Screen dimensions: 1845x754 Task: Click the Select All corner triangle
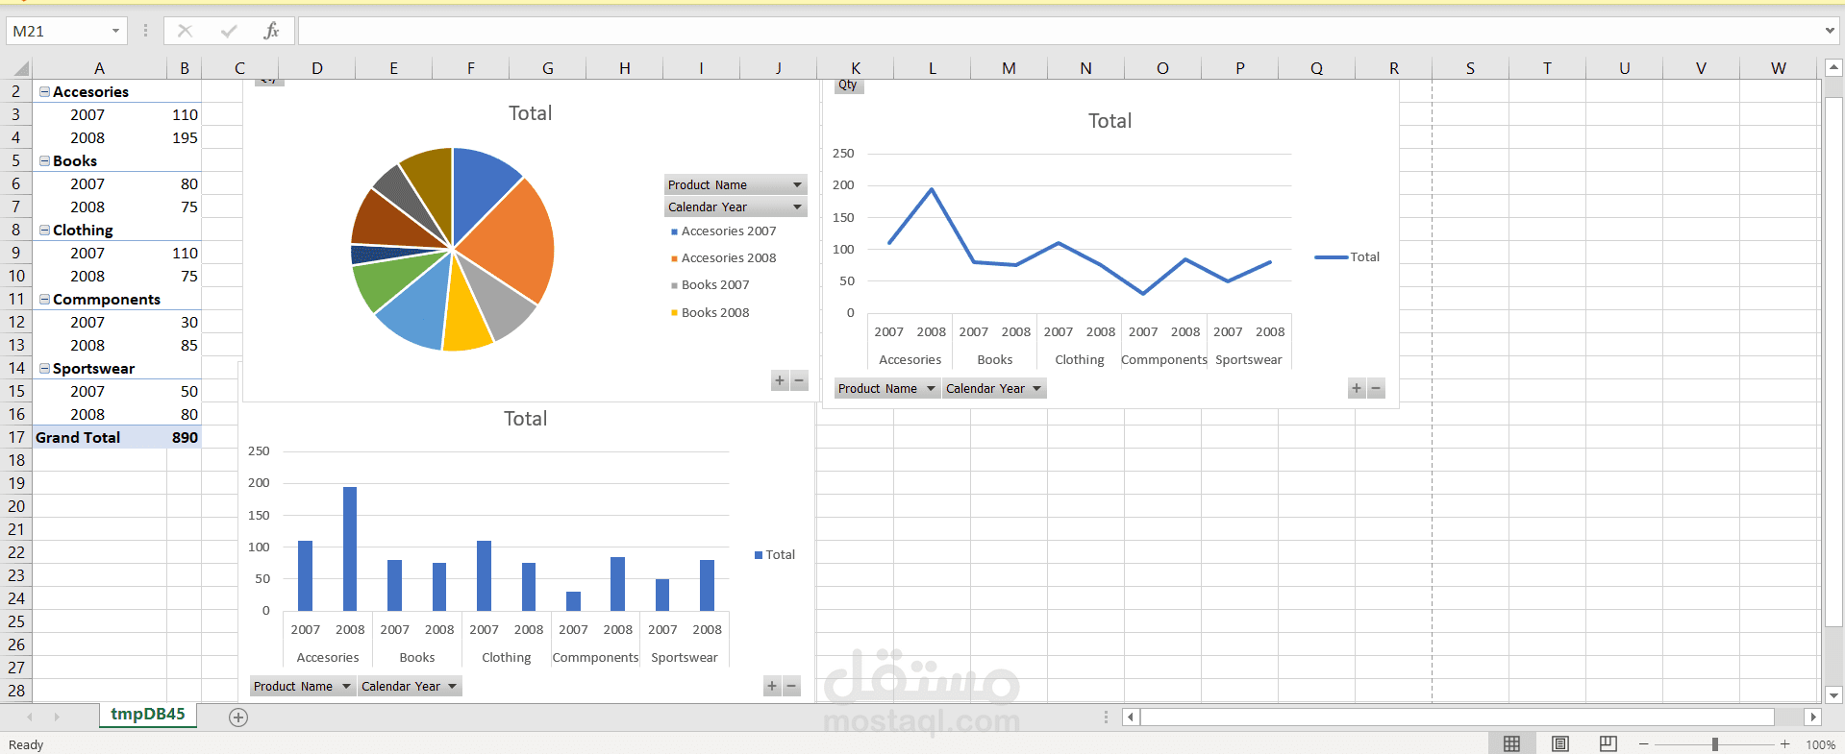pyautogui.click(x=20, y=68)
